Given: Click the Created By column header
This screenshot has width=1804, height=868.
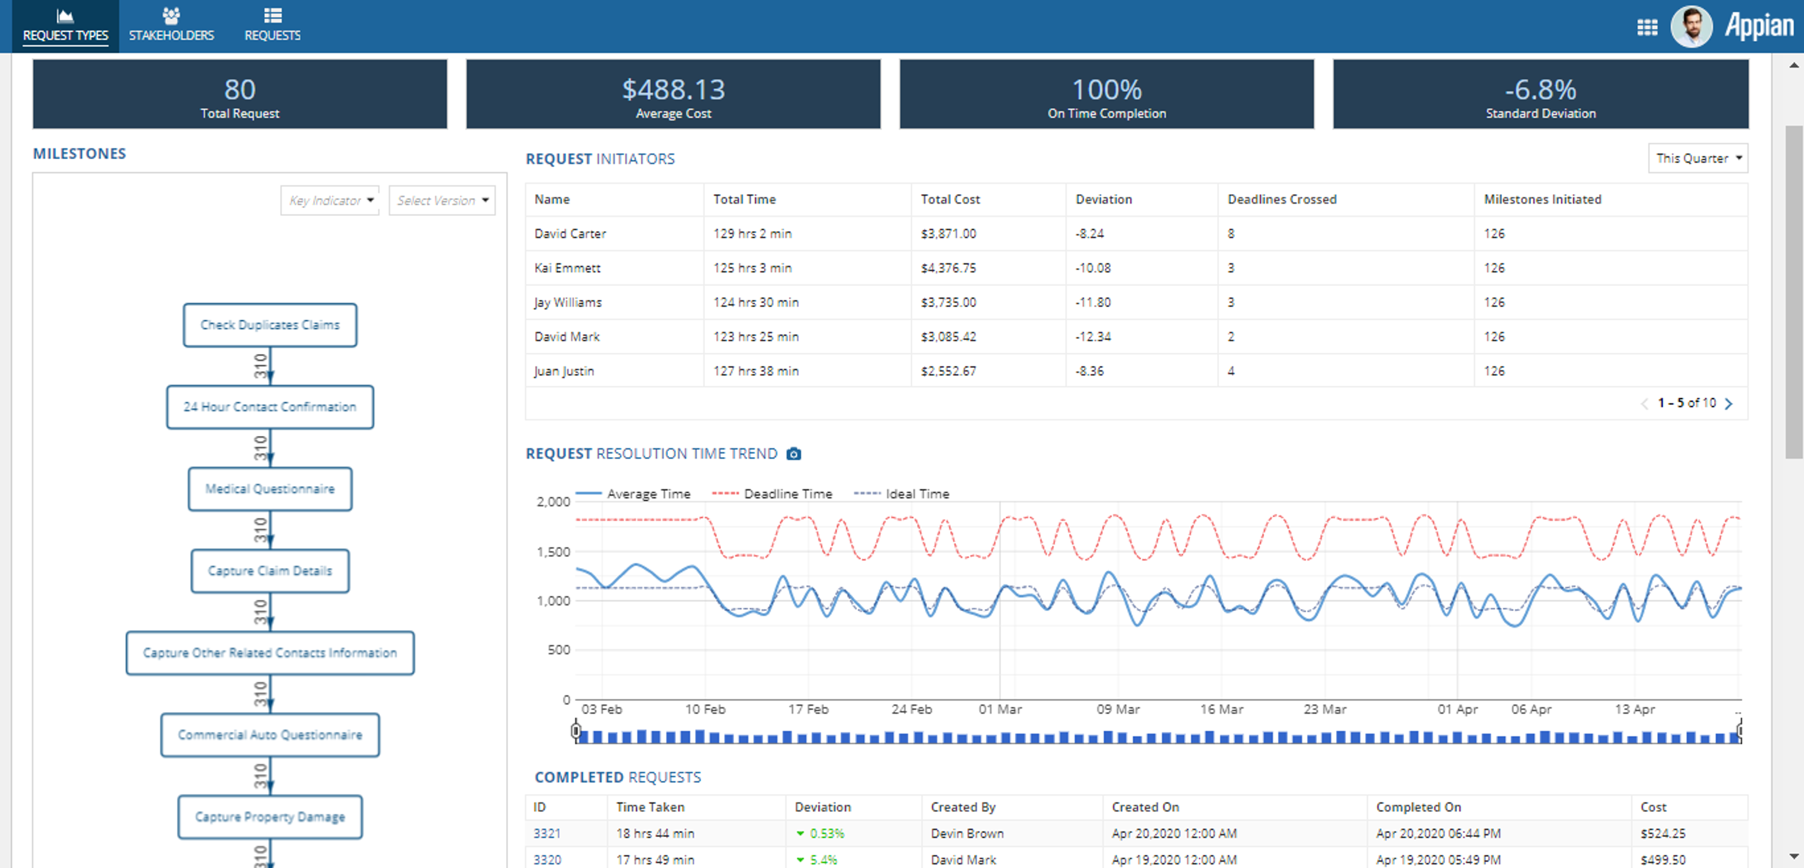Looking at the screenshot, I should pos(963,807).
